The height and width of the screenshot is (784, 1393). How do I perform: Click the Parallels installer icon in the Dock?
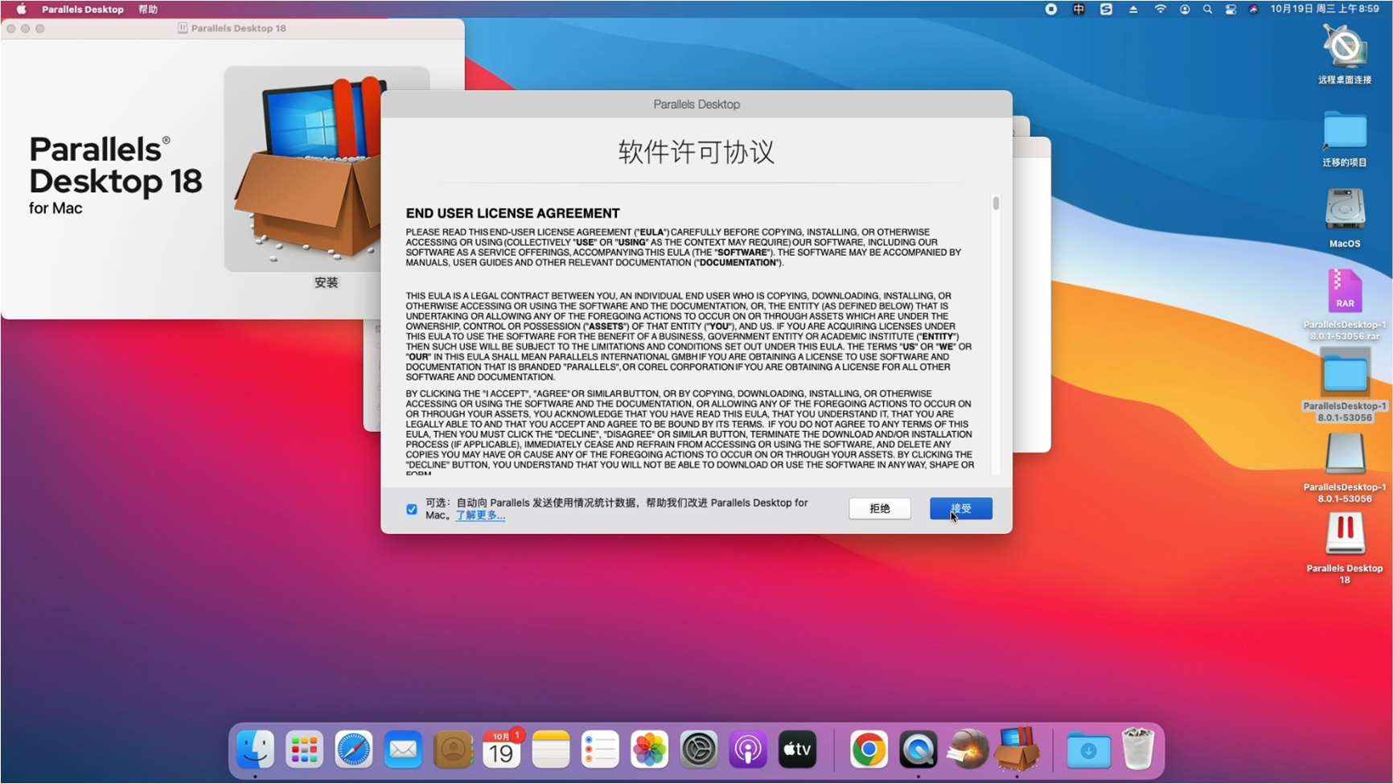(1017, 749)
